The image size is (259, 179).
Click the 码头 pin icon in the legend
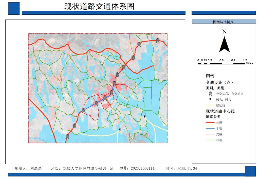coord(210,99)
